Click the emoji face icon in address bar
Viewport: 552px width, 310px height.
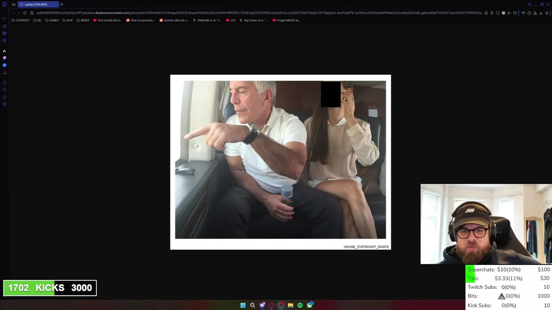point(486,13)
